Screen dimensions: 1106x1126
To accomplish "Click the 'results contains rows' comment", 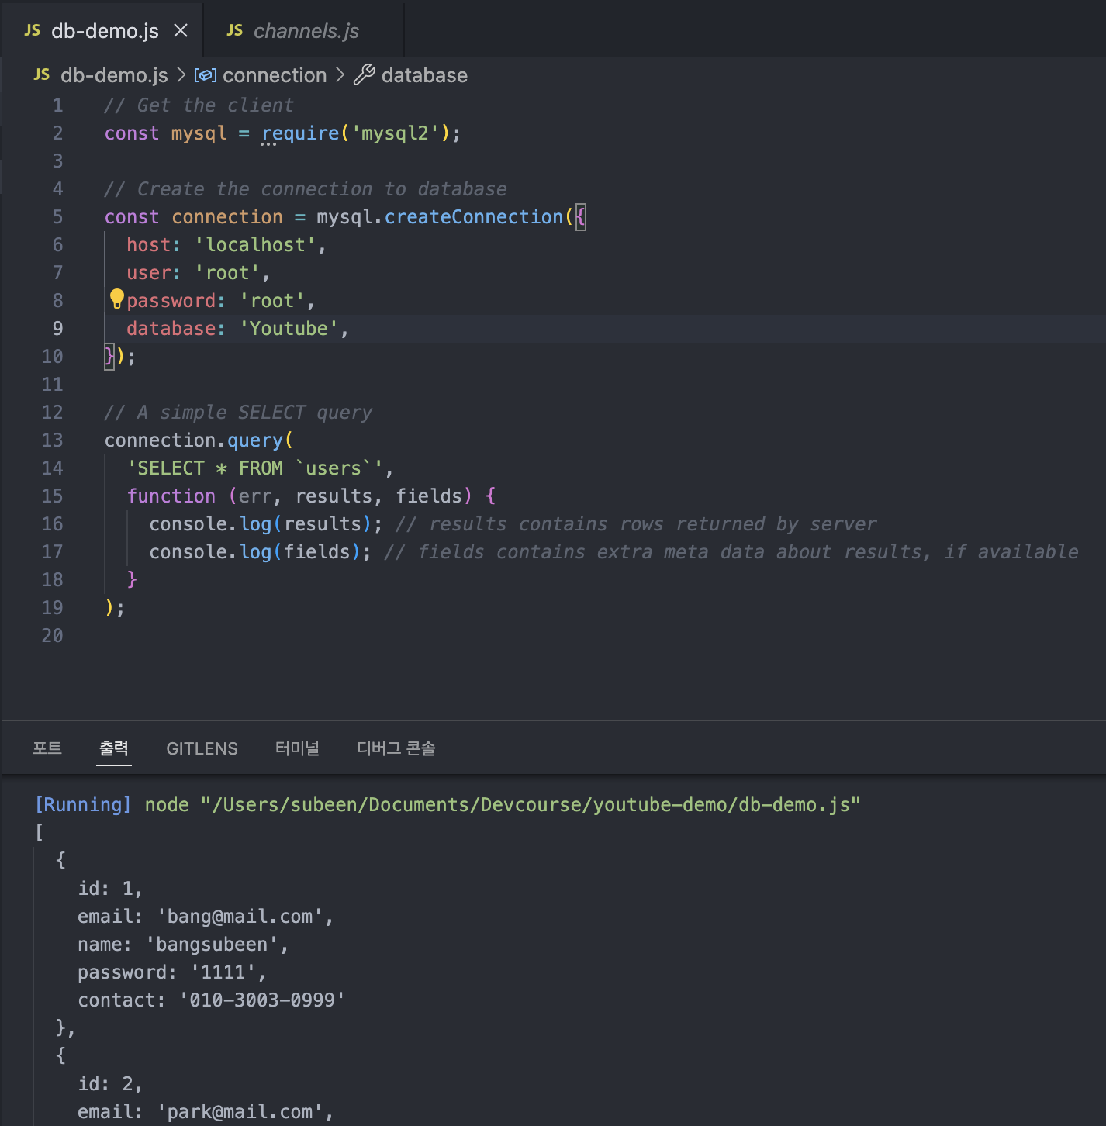I will pos(636,524).
